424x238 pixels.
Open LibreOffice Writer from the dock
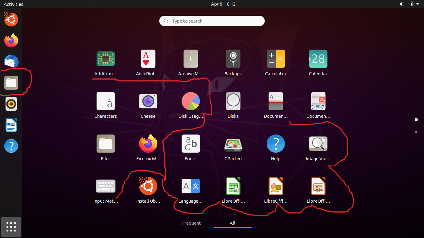11,125
